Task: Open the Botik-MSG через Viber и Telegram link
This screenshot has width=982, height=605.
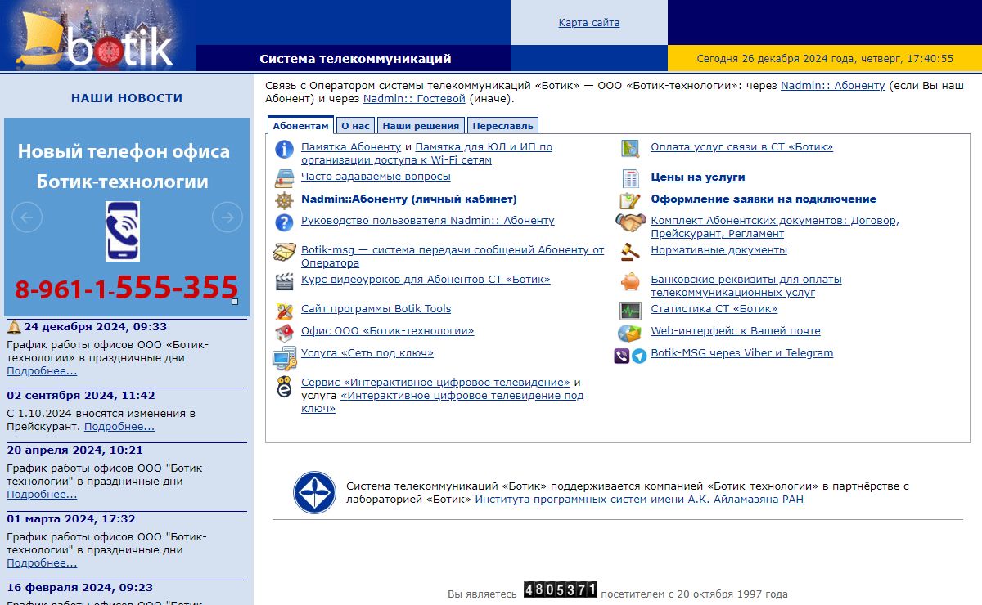Action: (x=742, y=353)
